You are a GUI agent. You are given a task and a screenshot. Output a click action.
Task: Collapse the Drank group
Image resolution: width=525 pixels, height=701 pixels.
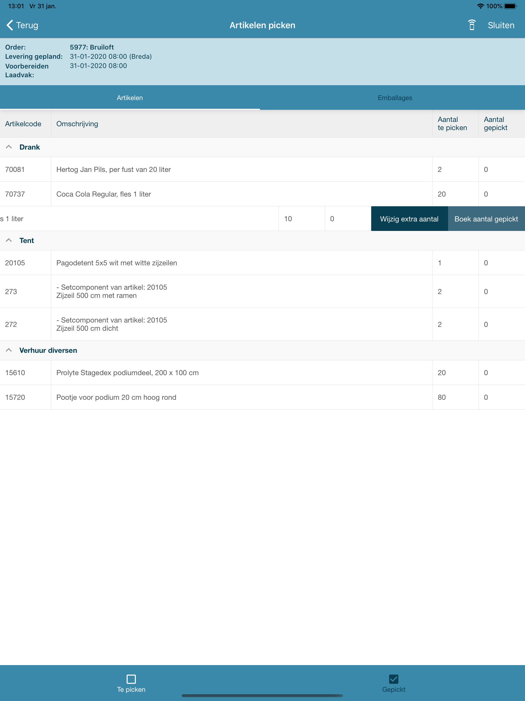[9, 147]
